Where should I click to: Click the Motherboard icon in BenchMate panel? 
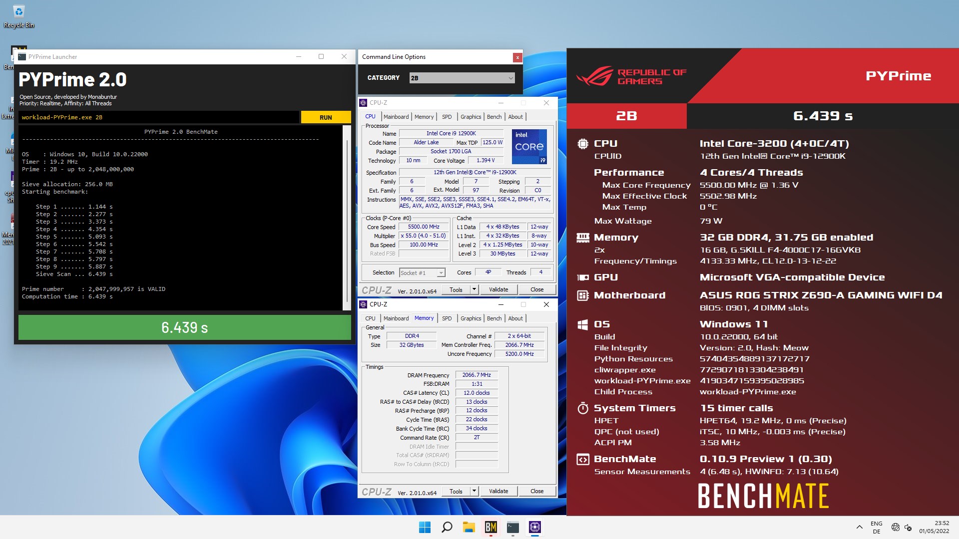click(582, 295)
